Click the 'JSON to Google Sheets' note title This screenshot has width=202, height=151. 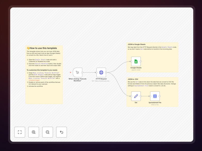[x=136, y=44]
